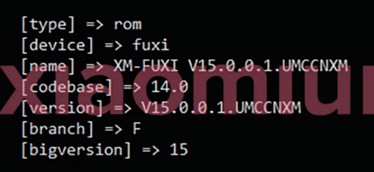Select the 14.0 codebase value

click(x=170, y=87)
